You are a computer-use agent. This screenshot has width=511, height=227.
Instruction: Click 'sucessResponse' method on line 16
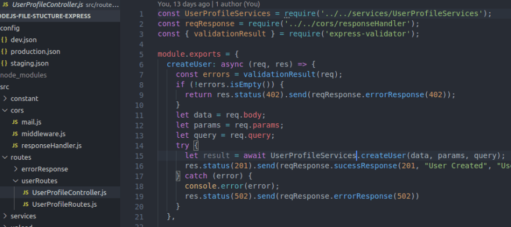pyautogui.click(x=365, y=166)
